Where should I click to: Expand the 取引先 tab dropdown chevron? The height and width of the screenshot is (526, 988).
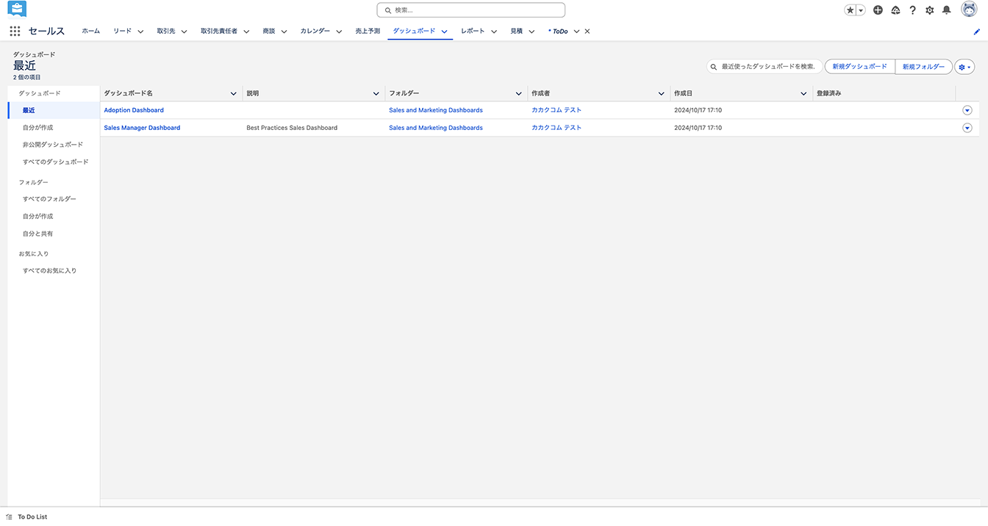[x=184, y=32]
